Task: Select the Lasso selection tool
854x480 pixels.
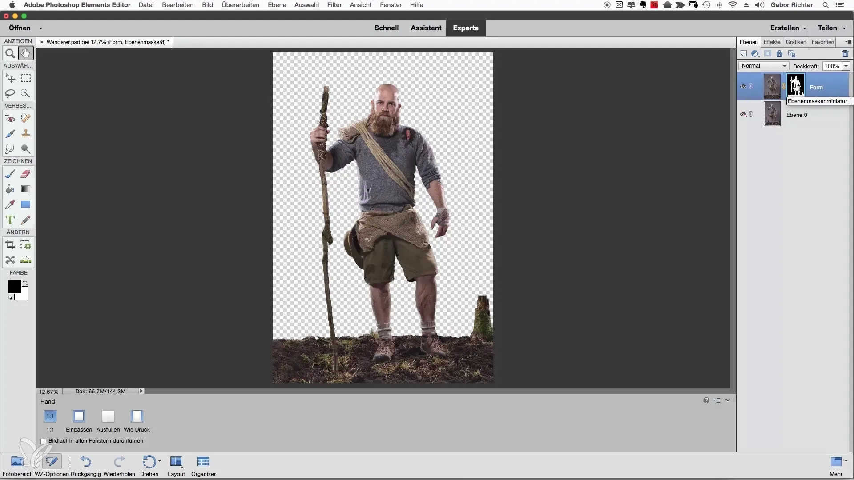Action: coord(10,93)
